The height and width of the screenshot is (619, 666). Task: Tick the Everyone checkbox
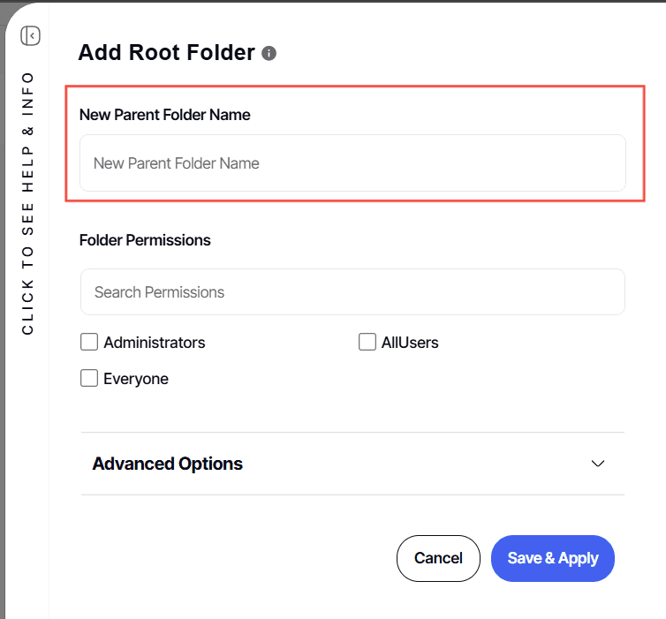pyautogui.click(x=89, y=378)
